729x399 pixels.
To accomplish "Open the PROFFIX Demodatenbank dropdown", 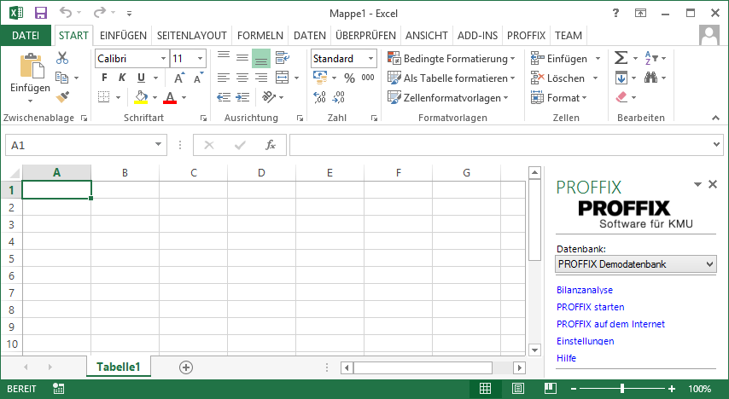I will tap(709, 264).
